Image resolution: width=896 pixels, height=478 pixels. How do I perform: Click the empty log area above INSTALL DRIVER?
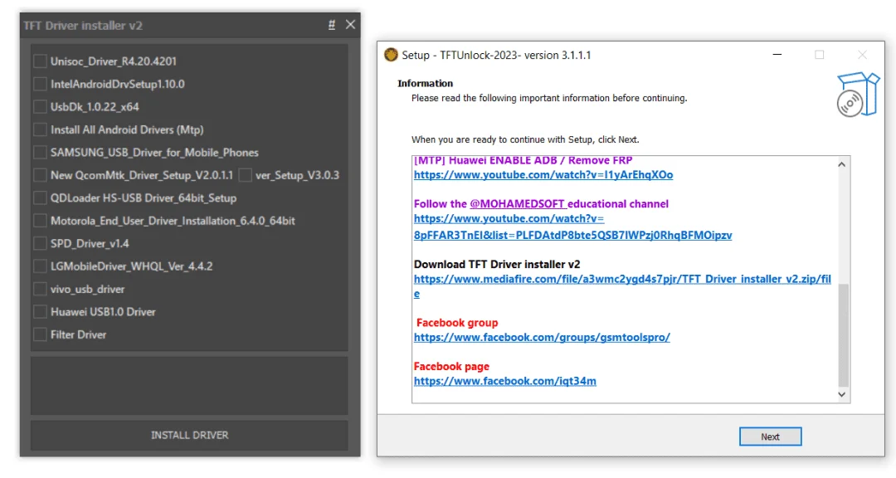click(189, 386)
